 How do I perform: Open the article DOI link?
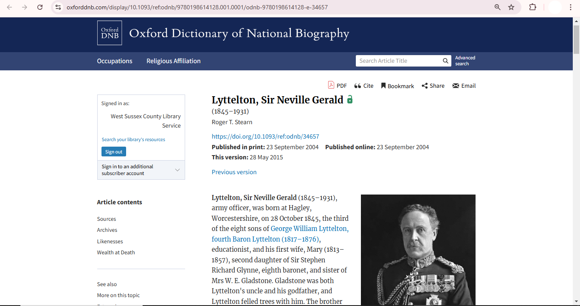[x=265, y=136]
